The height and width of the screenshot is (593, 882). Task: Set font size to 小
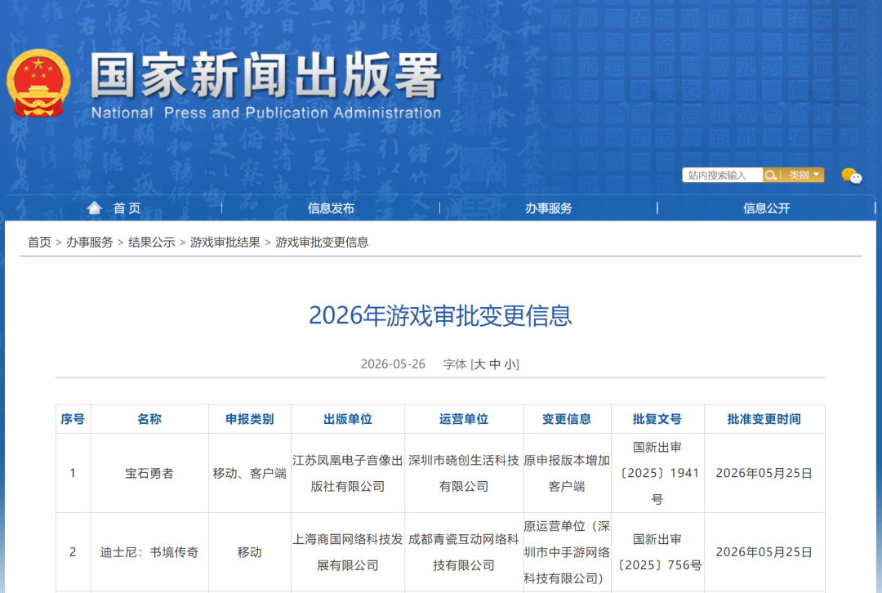coord(510,364)
